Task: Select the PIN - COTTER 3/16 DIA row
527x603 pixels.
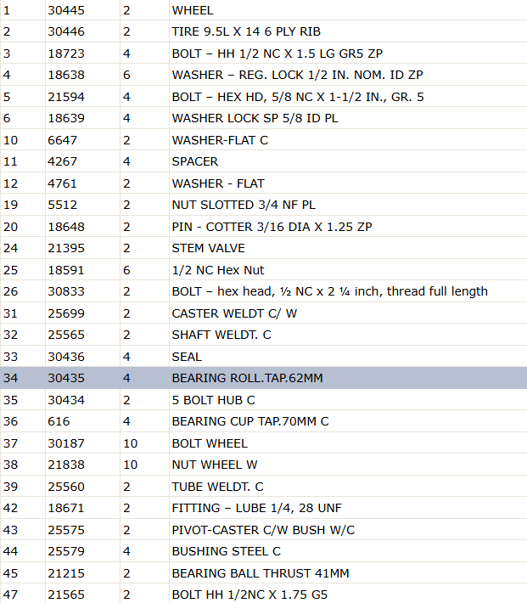Action: 263,227
